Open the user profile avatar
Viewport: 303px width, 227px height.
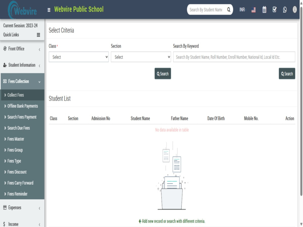click(x=295, y=9)
